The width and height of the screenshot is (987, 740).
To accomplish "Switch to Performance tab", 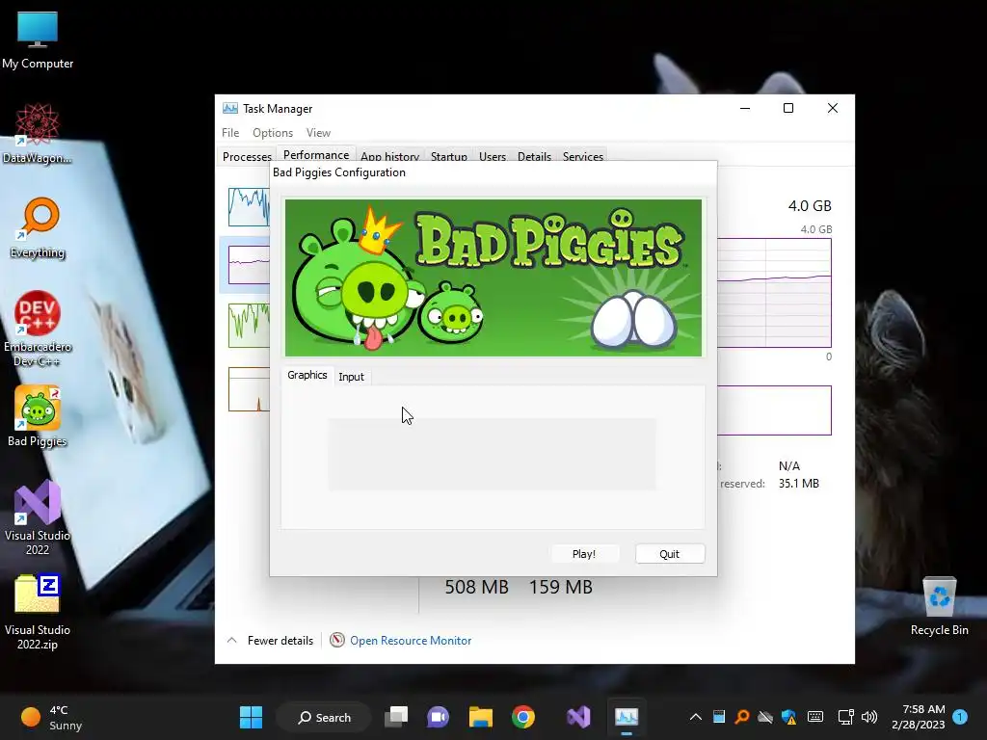I will (316, 155).
